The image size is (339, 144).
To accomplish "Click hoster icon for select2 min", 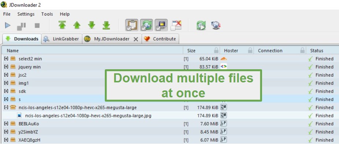I will click(224, 58).
